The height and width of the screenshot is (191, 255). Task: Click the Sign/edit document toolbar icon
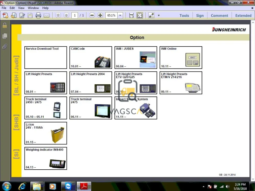pyautogui.click(x=22, y=16)
